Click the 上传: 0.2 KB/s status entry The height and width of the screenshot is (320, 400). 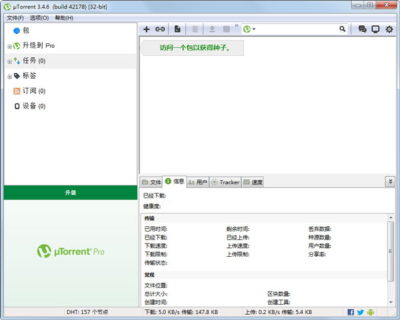[x=278, y=312]
